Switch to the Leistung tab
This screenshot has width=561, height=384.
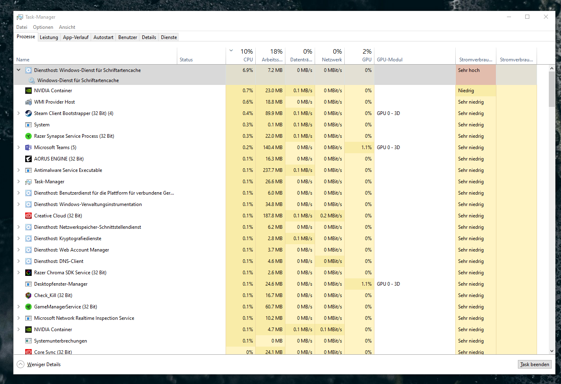49,37
